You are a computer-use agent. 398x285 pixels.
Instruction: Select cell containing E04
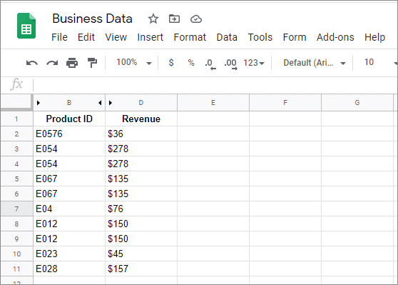[69, 209]
